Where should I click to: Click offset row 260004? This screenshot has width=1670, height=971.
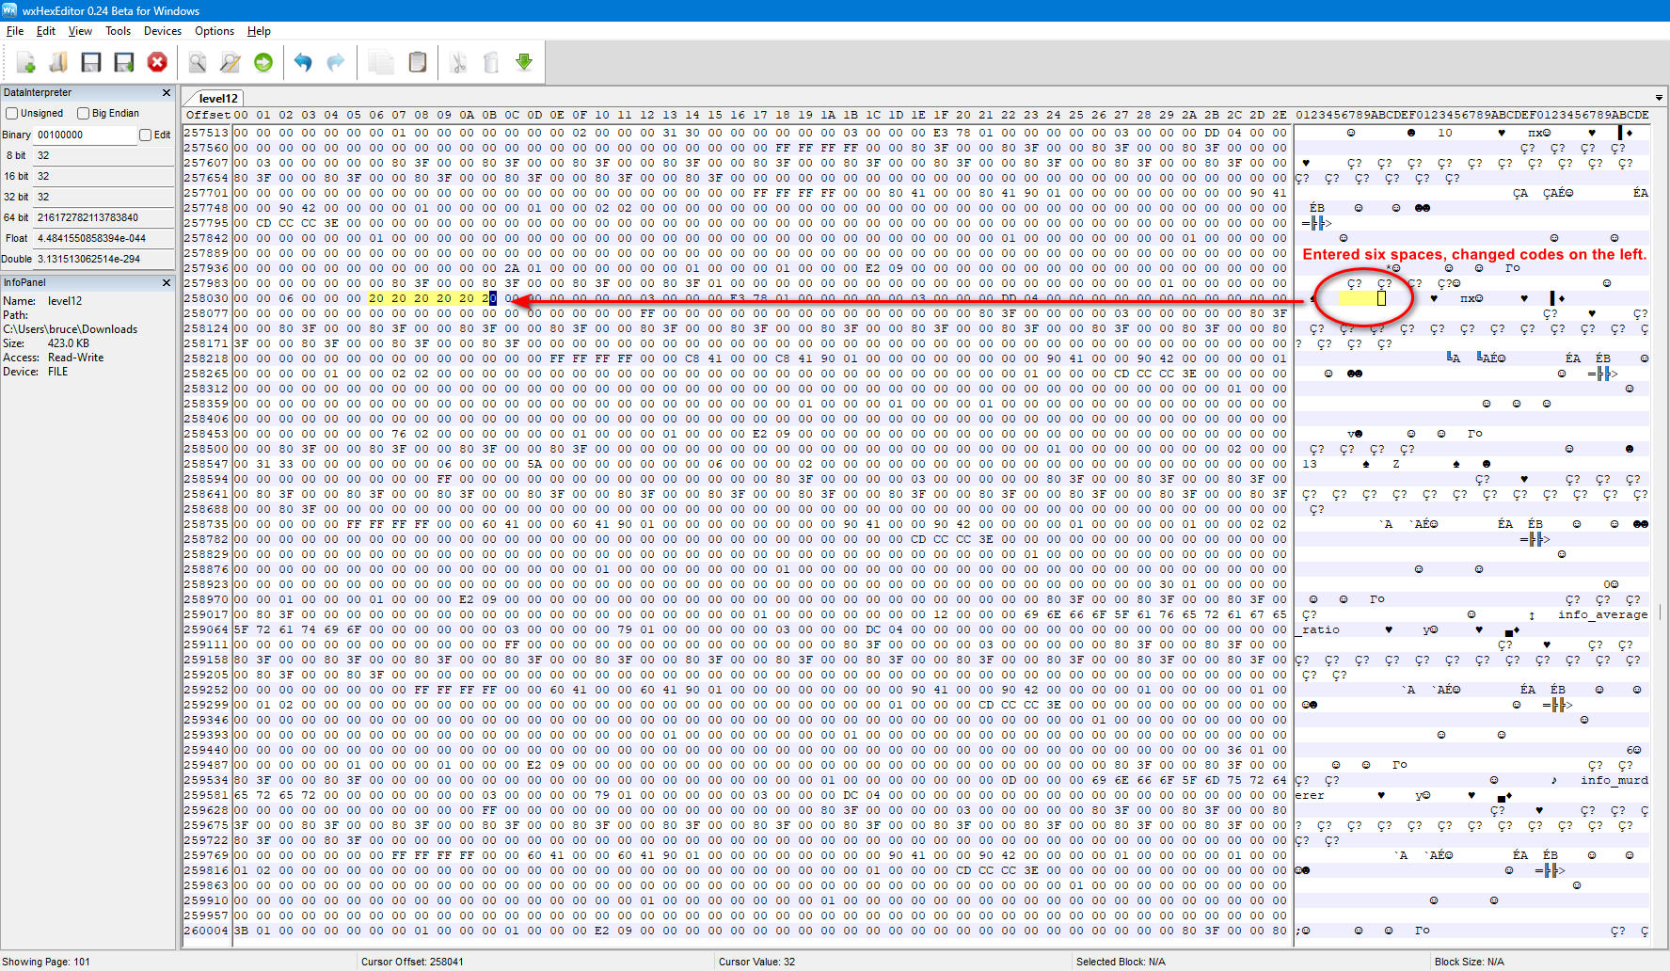(206, 931)
